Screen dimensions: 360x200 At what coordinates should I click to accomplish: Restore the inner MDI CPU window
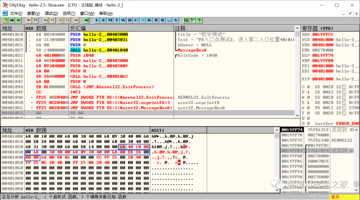click(x=350, y=14)
